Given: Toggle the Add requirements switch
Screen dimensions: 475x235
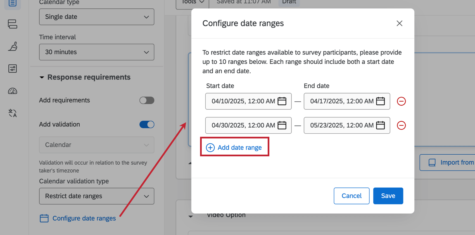Looking at the screenshot, I should (147, 100).
